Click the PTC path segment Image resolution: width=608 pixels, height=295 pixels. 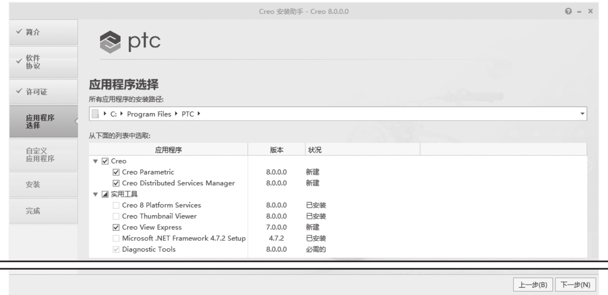[x=188, y=114]
